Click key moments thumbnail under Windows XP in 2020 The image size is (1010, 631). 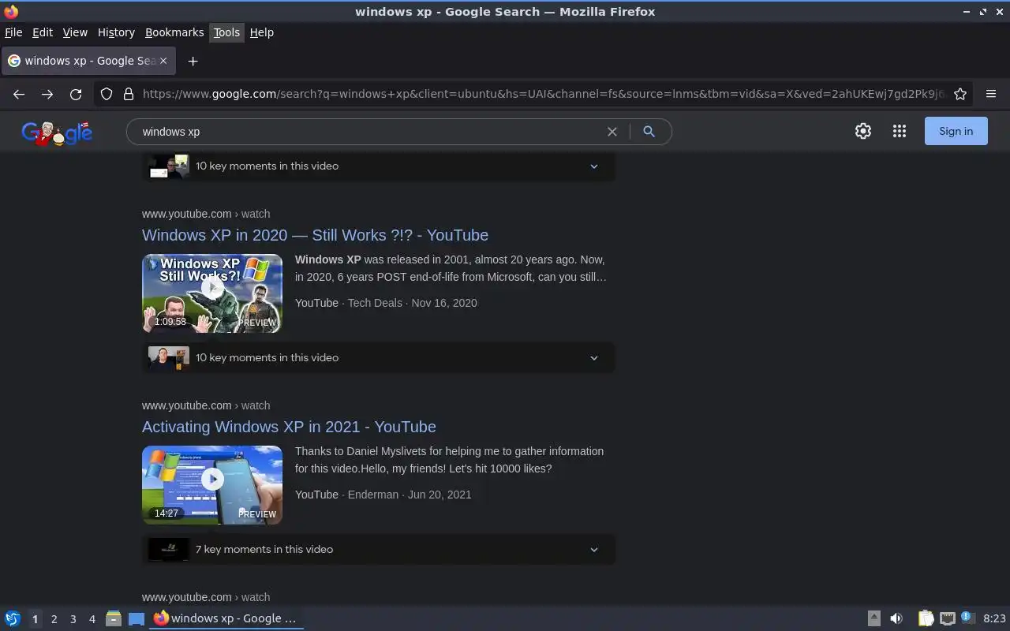pyautogui.click(x=169, y=358)
